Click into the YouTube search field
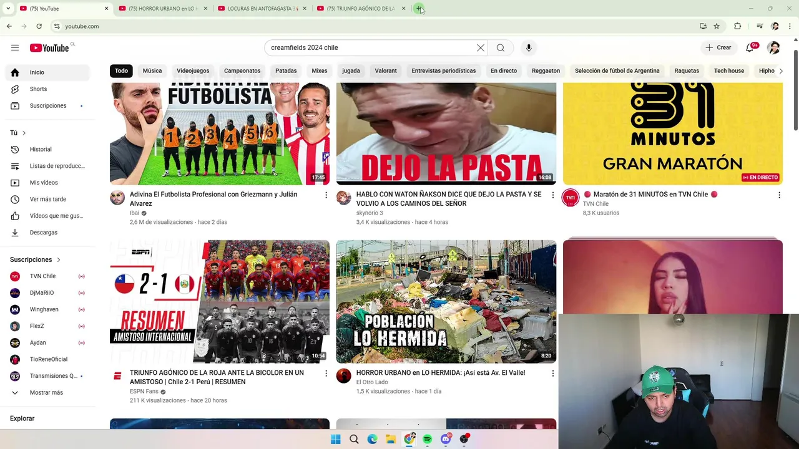Viewport: 799px width, 449px height. click(x=371, y=48)
